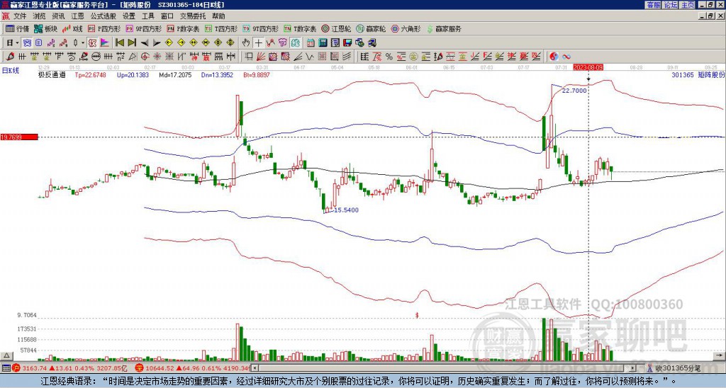Viewport: 726px width, 388px height.
Task: Expand the 日 period dropdown arrow
Action: [x=17, y=42]
